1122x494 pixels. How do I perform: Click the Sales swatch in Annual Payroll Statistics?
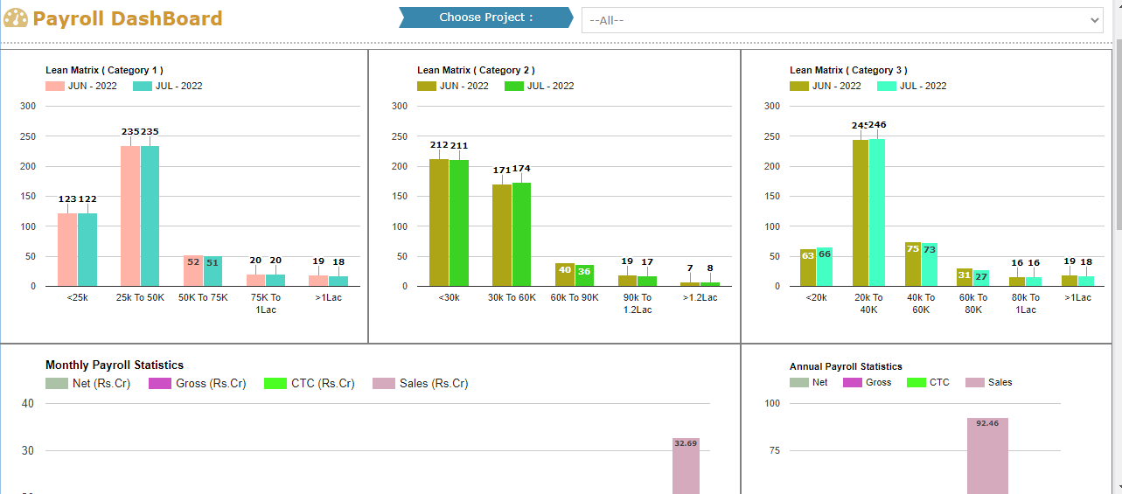[974, 382]
